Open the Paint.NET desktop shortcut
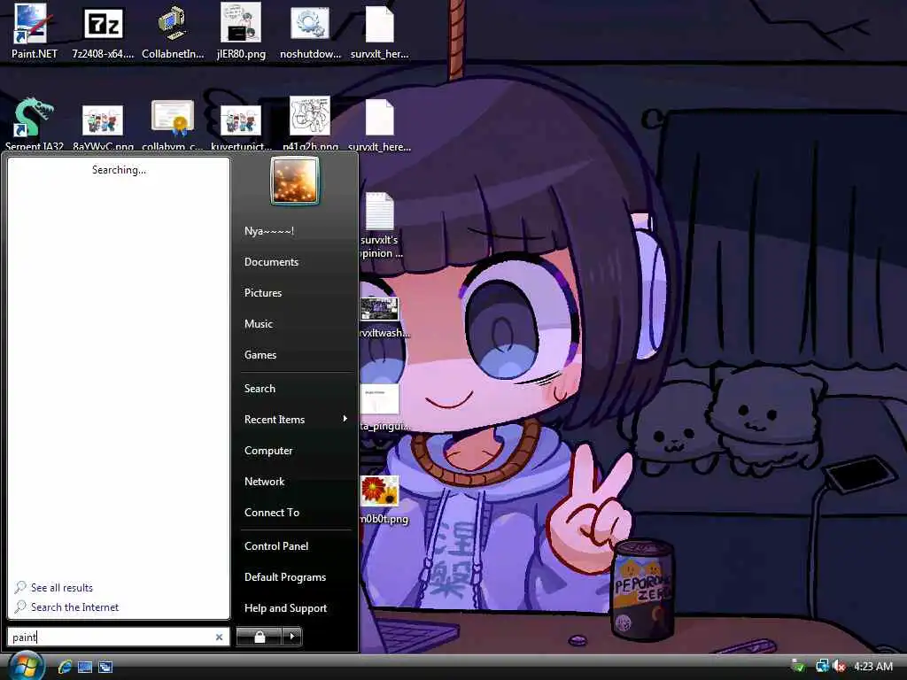 click(x=33, y=31)
